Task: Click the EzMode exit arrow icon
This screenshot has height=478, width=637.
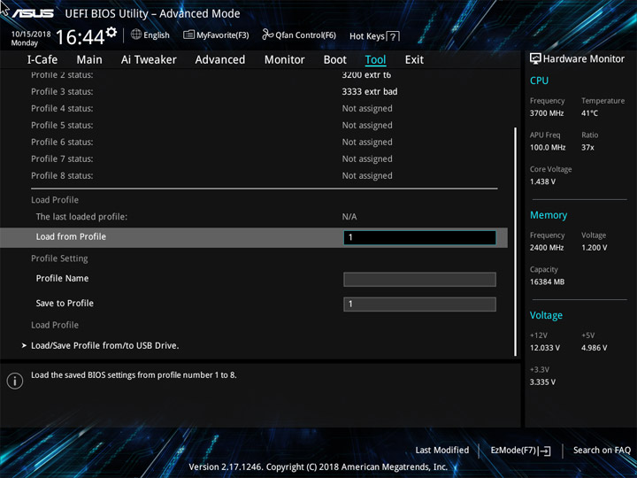Action: click(545, 451)
